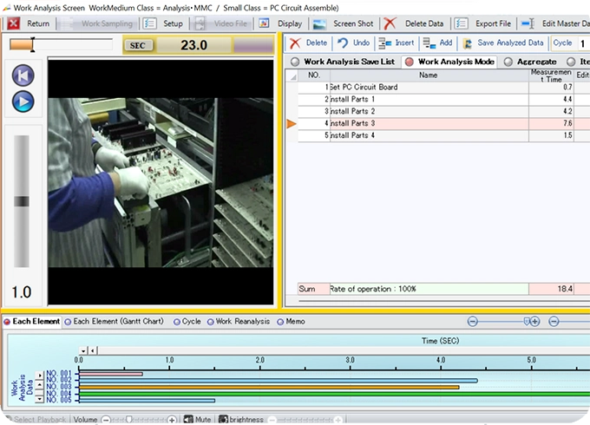Decrease brightness with the minus button
Image resolution: width=590 pixels, height=425 pixels.
coord(272,419)
